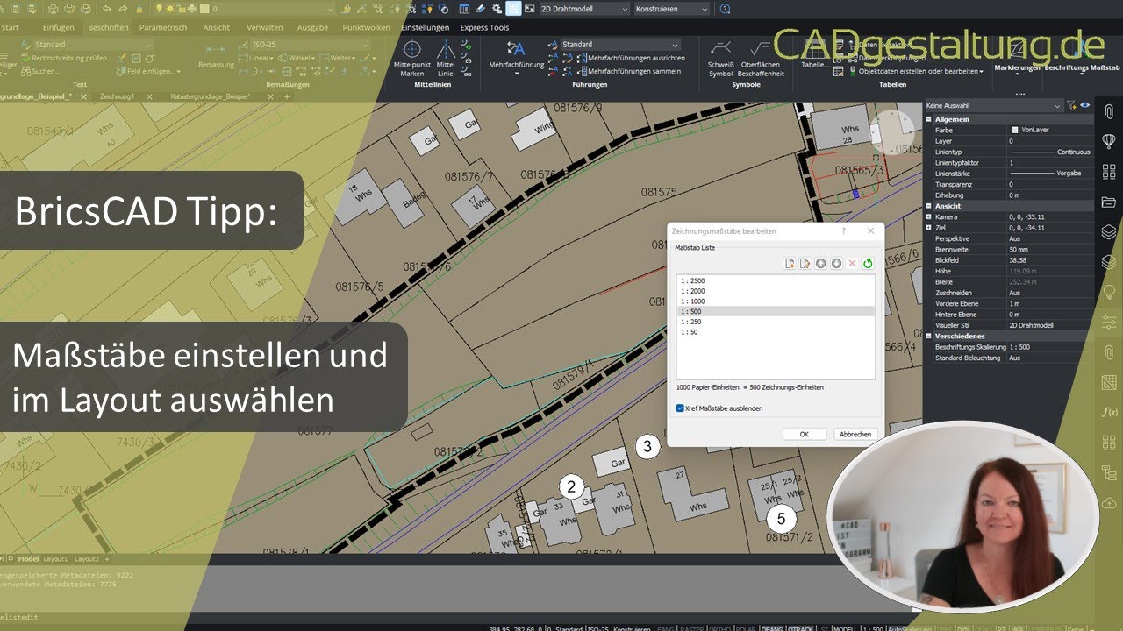Open the folder panel icon in the right sidebar
Image resolution: width=1123 pixels, height=631 pixels.
1109,202
